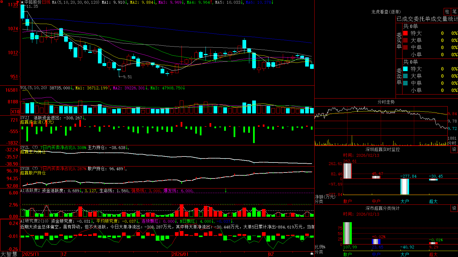Click the 时间: 2026/02/13 in 深圳超赢实时监控
This screenshot has width=458, height=257.
click(x=361, y=155)
